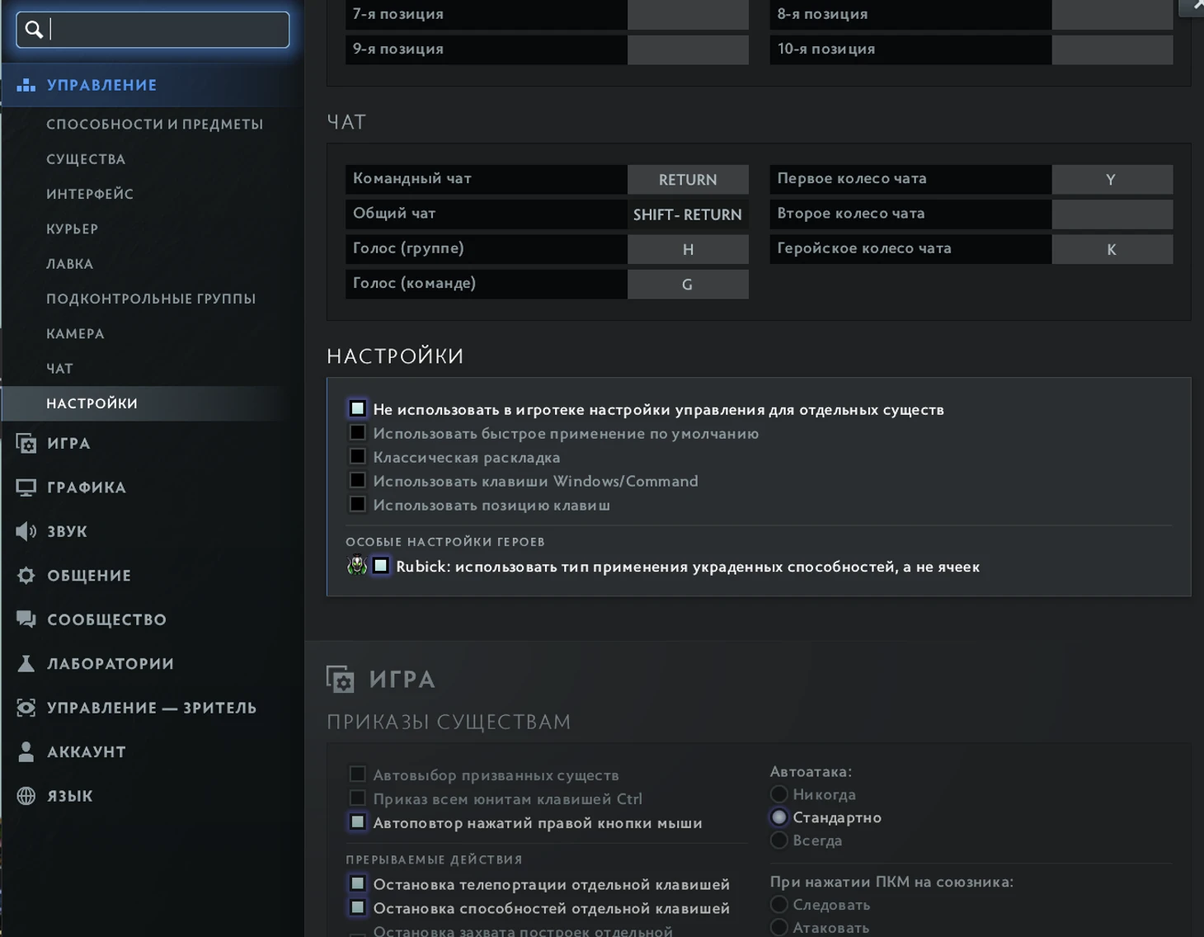Click the magnifier search icon

(x=34, y=30)
